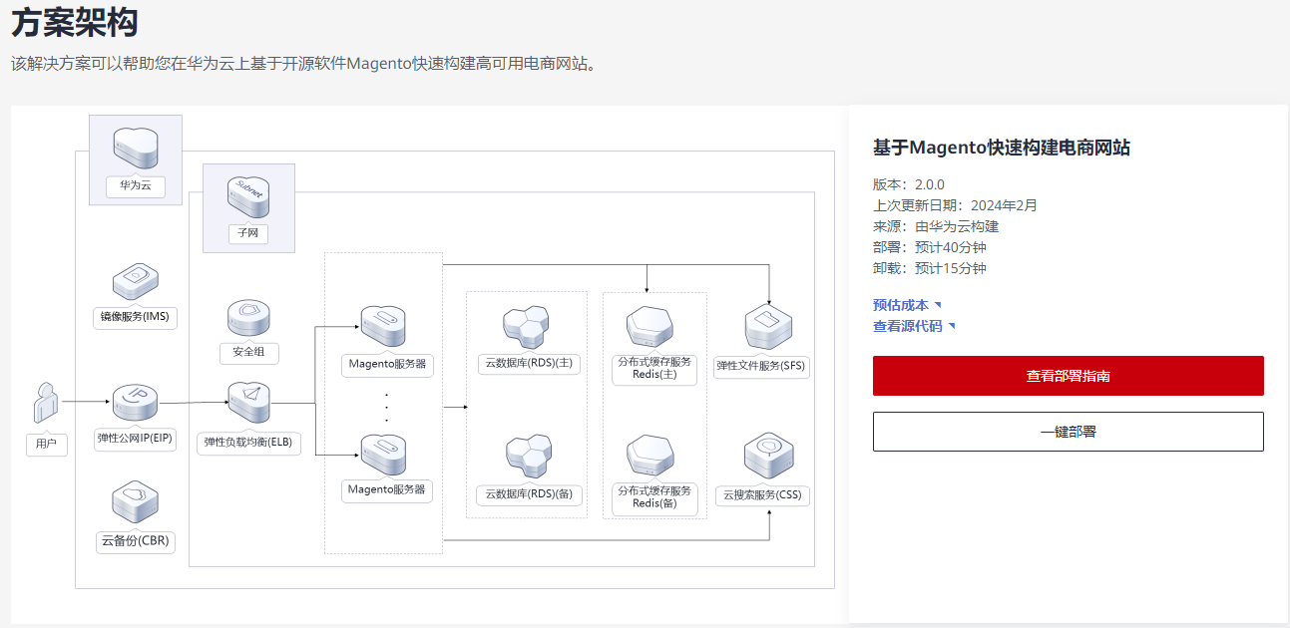Click the 一键部署 button
The image size is (1290, 628).
tap(1069, 432)
